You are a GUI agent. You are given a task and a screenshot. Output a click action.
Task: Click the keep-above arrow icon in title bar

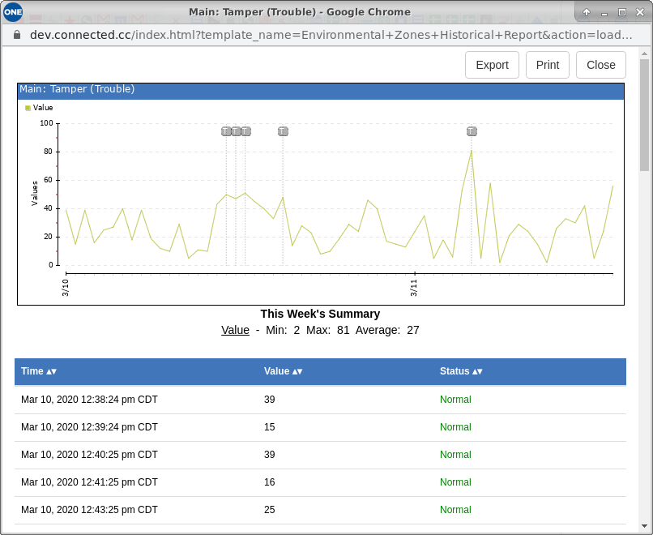pos(587,12)
